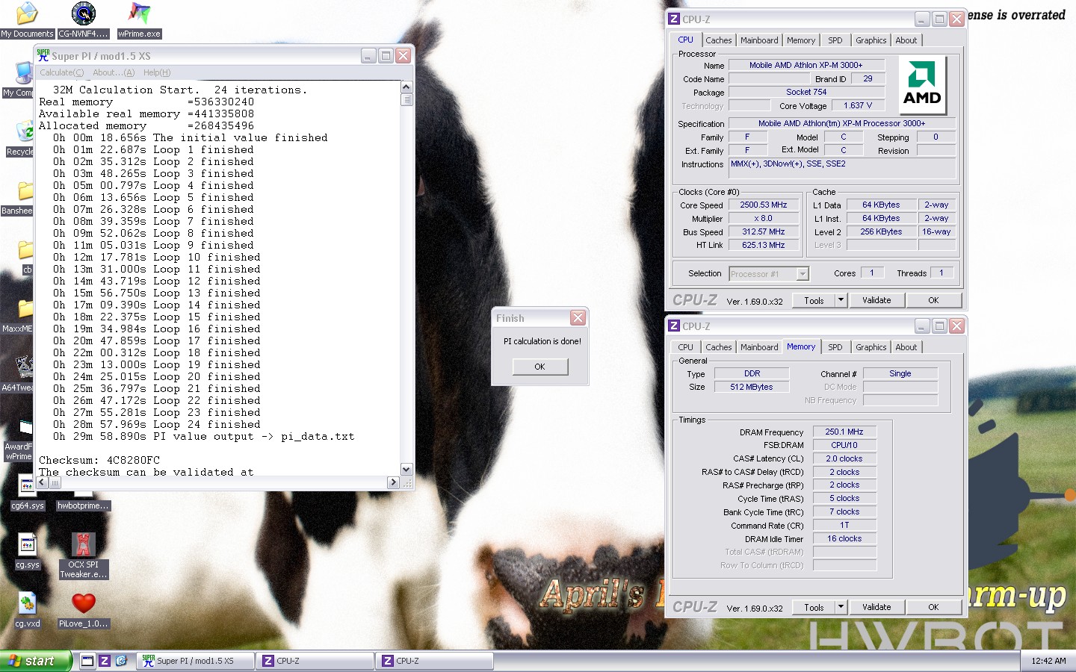The height and width of the screenshot is (672, 1076).
Task: Expand Tools dropdown arrow in bottom CPU-Z
Action: click(x=841, y=607)
